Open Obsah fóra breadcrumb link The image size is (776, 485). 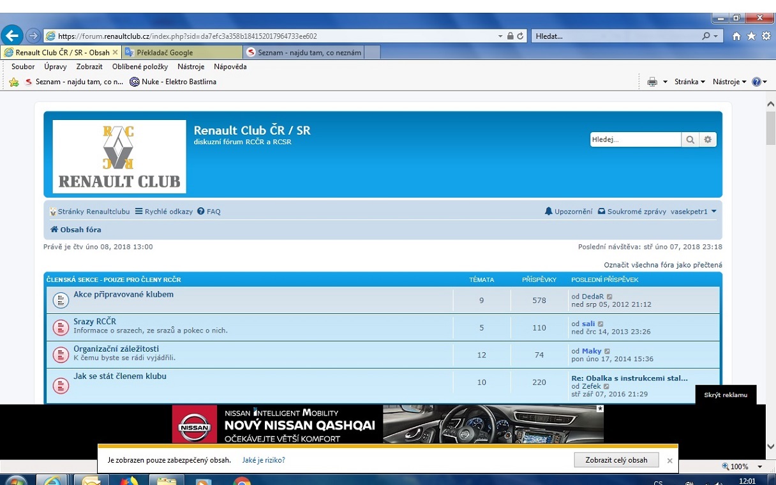(x=76, y=230)
